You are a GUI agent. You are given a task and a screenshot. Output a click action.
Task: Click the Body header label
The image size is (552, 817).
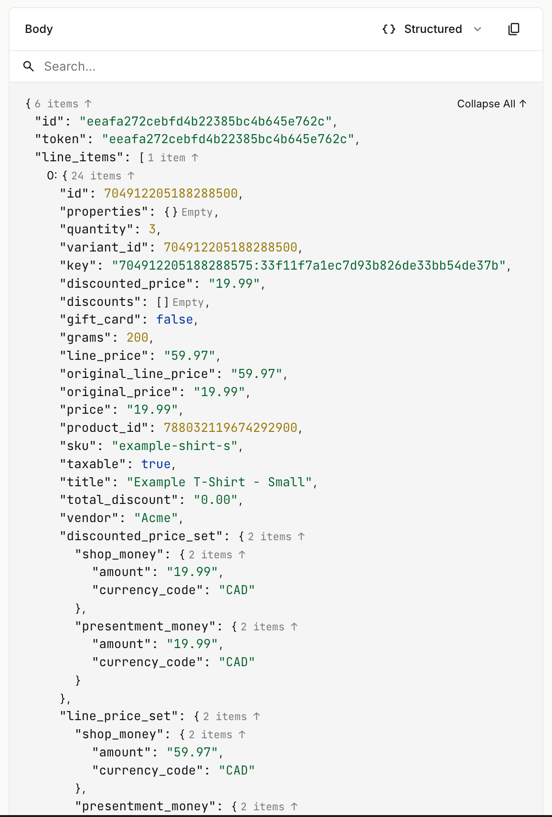click(38, 29)
